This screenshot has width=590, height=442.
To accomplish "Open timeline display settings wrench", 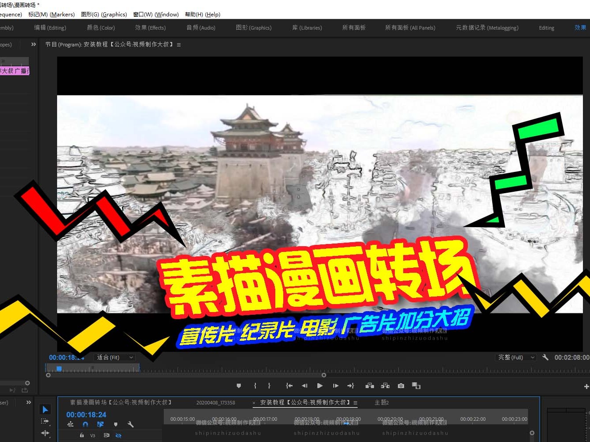I will pos(131,424).
